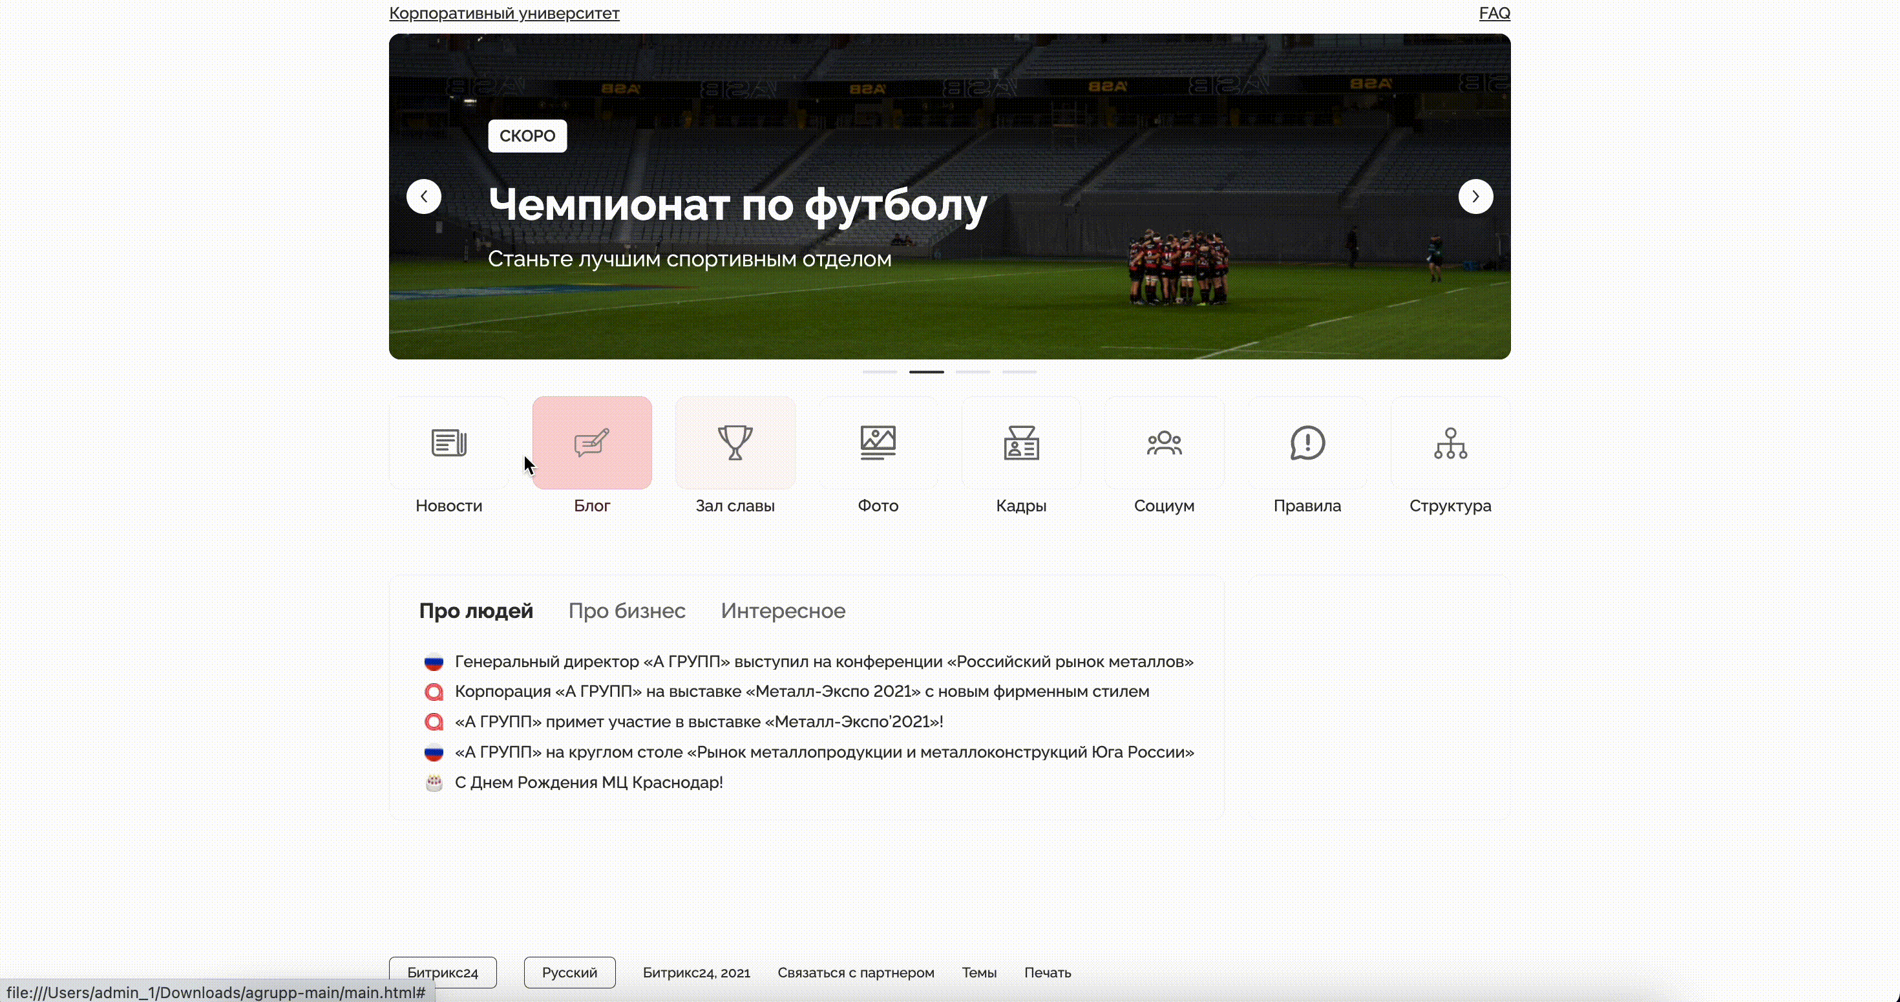Viewport: 1900px width, 1002px height.
Task: Click the Чемпионат по футболу banner title
Action: [737, 205]
